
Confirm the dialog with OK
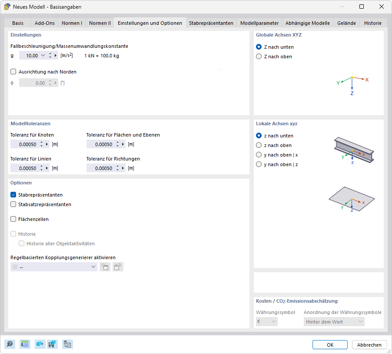[330, 344]
